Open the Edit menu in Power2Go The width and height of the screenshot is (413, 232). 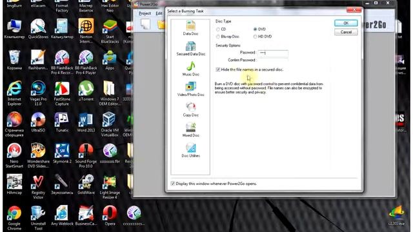(159, 13)
